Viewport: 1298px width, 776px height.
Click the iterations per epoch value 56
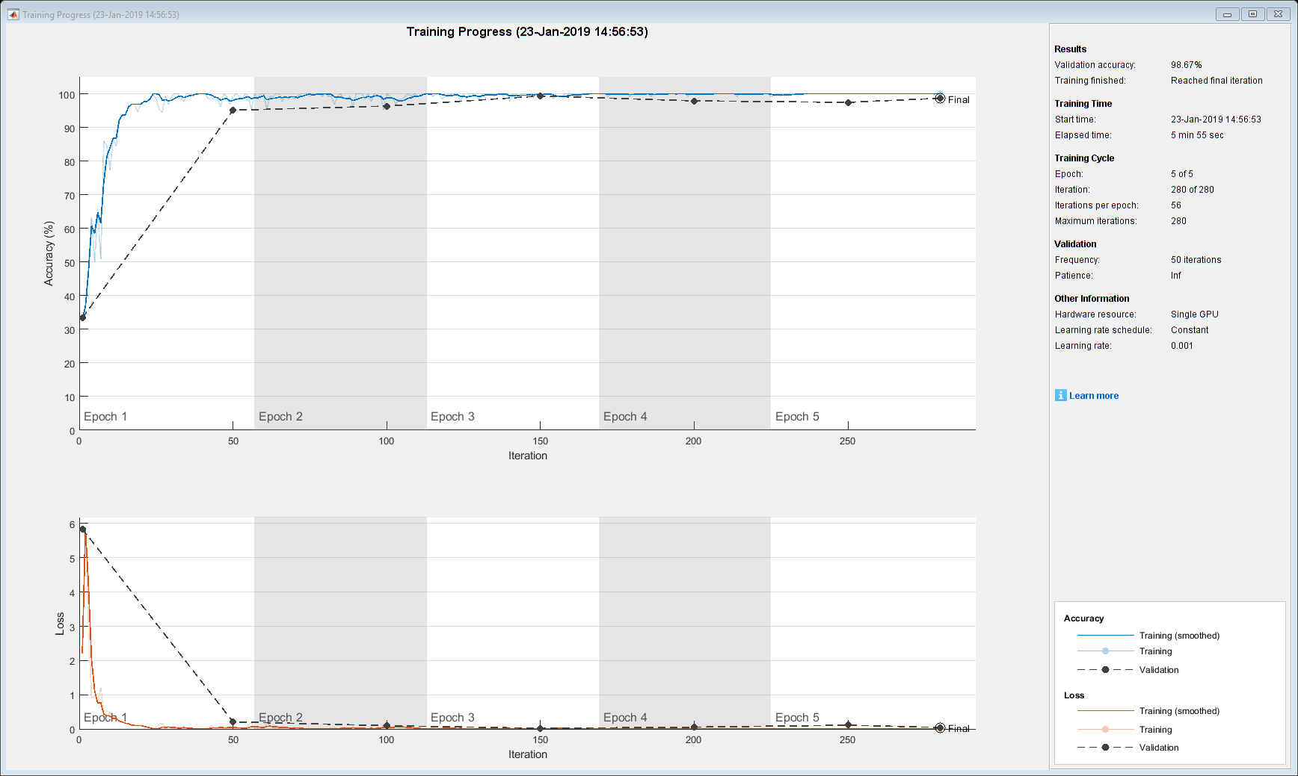click(x=1176, y=205)
